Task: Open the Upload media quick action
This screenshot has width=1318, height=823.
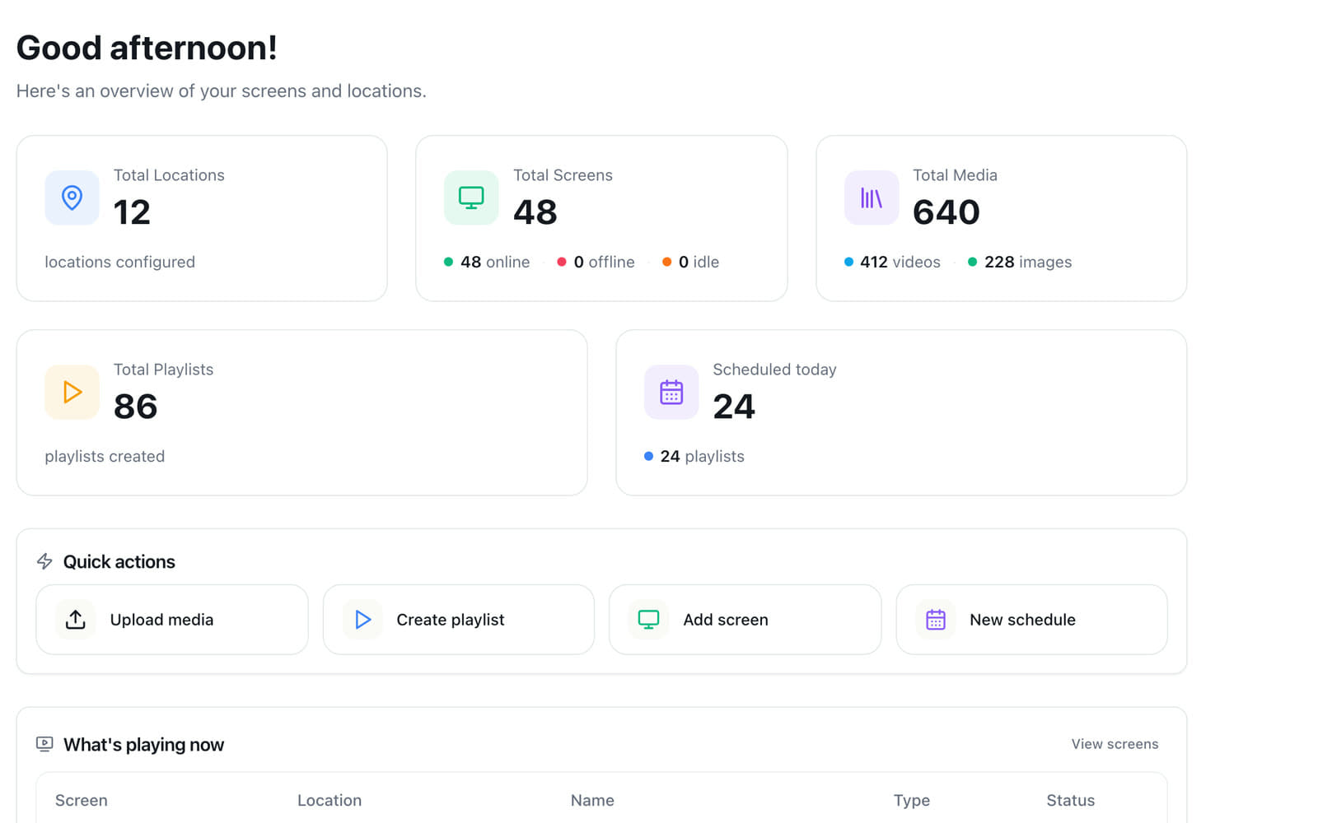Action: pos(172,620)
